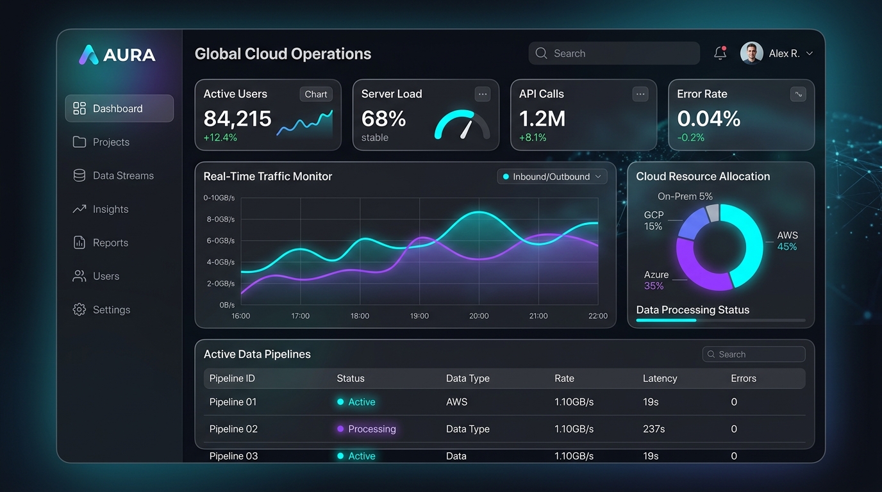Click the Data Streams database icon
This screenshot has width=882, height=492.
point(79,176)
